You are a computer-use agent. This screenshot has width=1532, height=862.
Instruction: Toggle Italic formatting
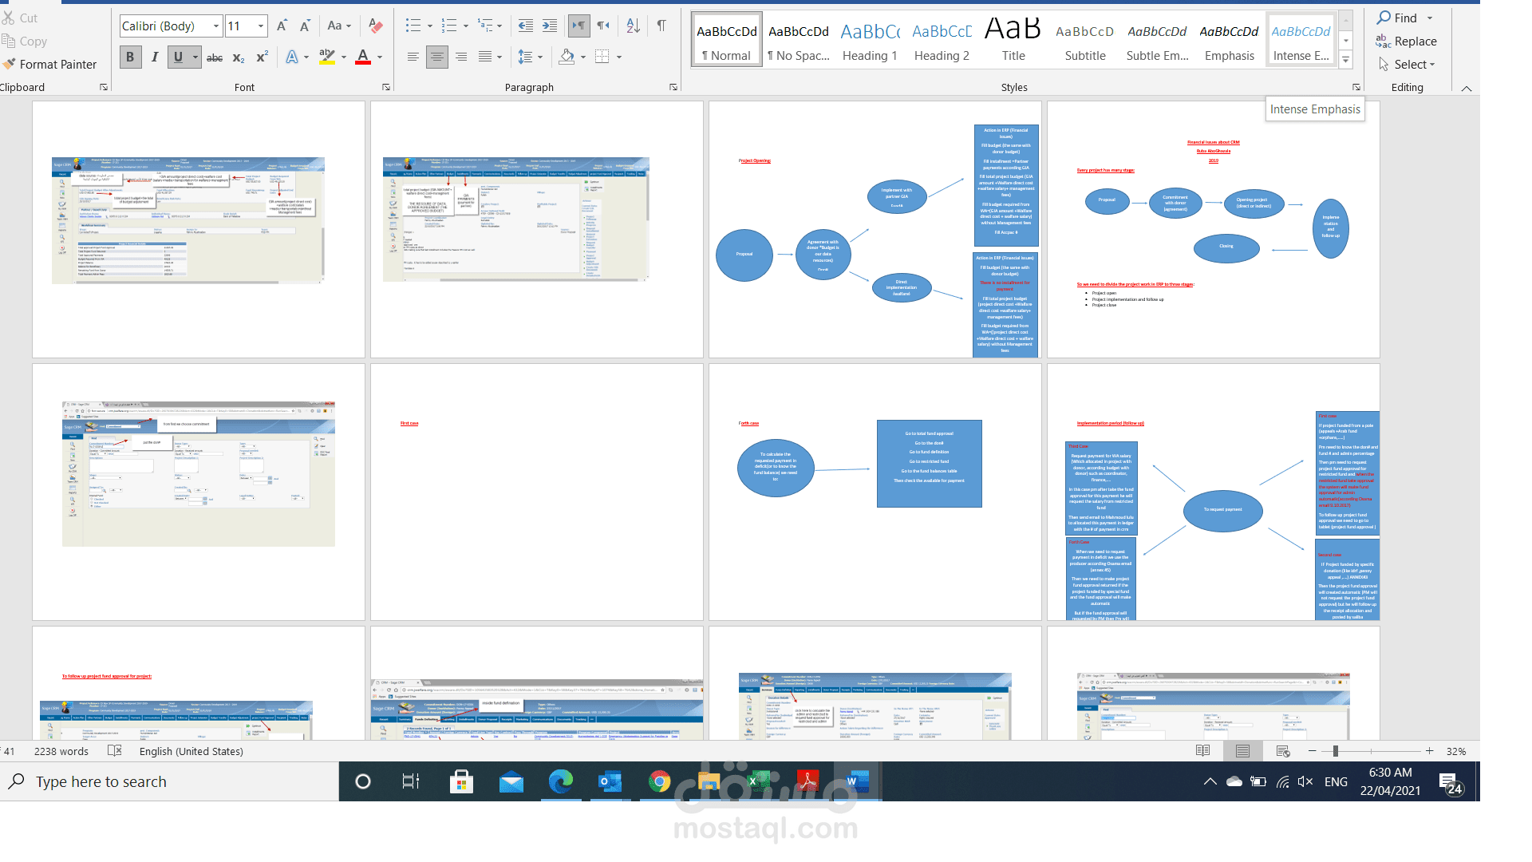154,57
